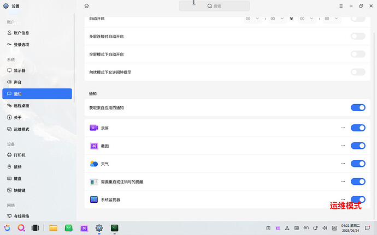
Task: Expand start hour dropdown for 自动开启
Action: click(x=252, y=19)
